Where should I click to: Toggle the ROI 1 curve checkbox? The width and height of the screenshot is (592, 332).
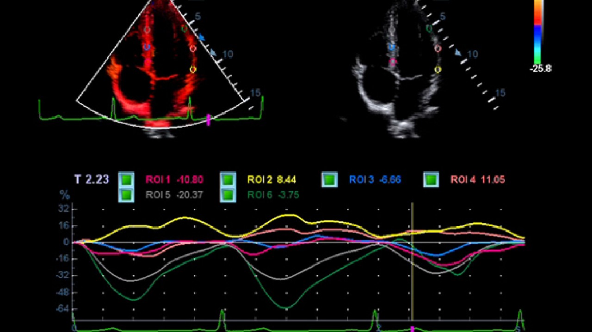click(126, 180)
